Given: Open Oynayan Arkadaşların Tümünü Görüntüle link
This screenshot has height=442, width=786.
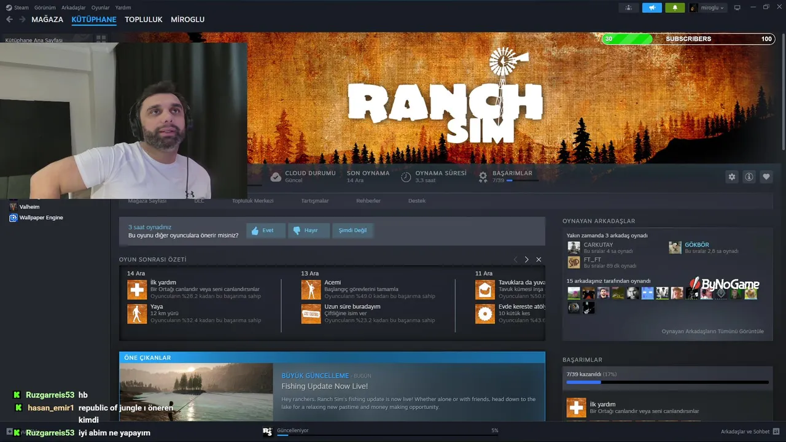Looking at the screenshot, I should 712,331.
